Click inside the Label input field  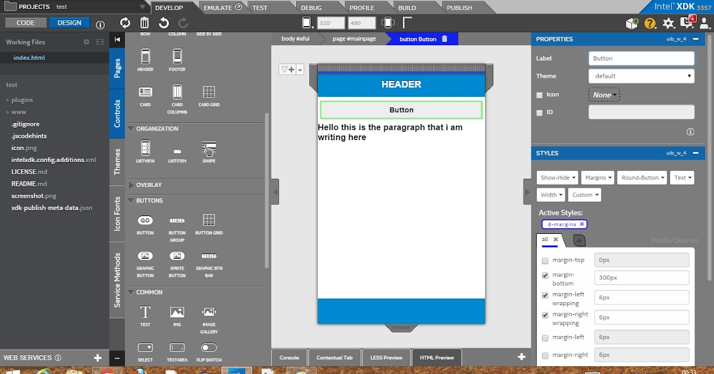pos(641,58)
